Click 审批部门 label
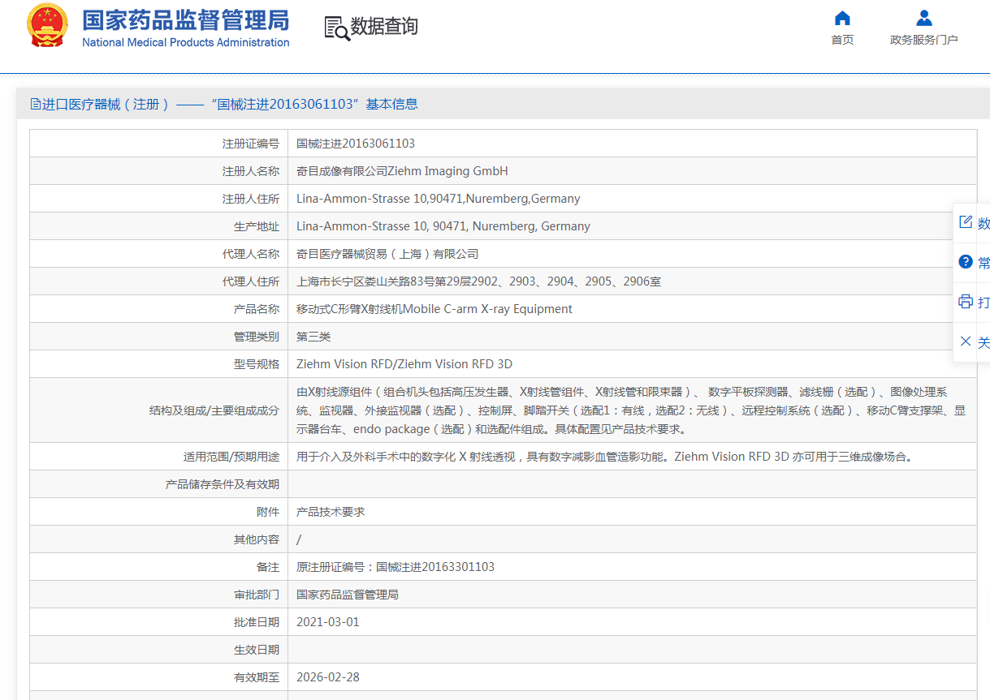 257,595
